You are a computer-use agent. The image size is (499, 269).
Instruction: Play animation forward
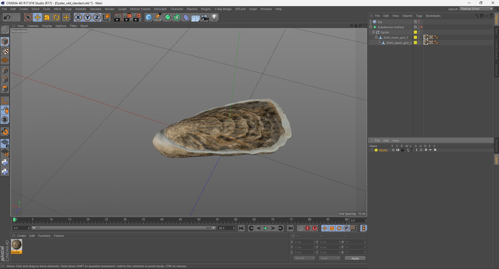[x=266, y=228]
